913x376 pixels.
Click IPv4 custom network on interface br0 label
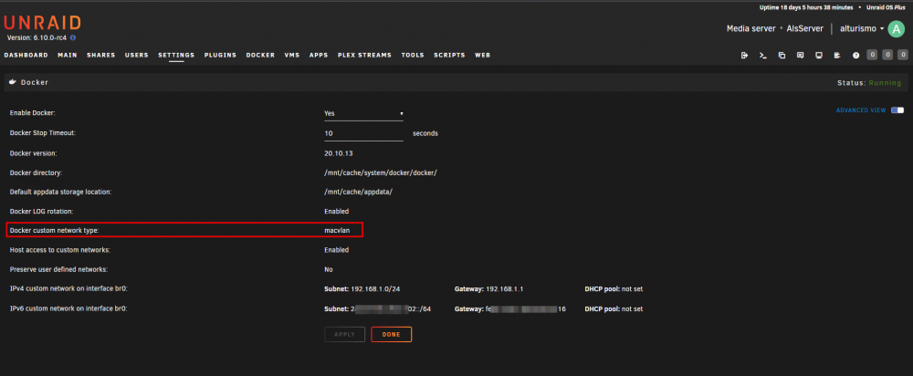(x=68, y=288)
